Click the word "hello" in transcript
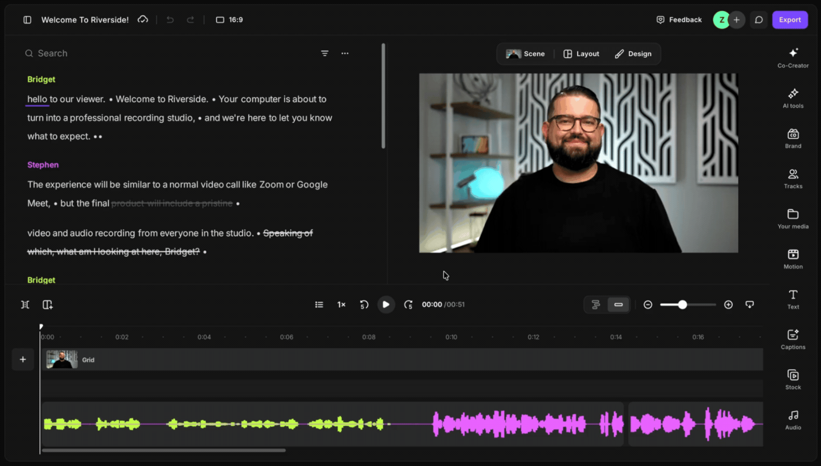The height and width of the screenshot is (466, 821). [37, 99]
